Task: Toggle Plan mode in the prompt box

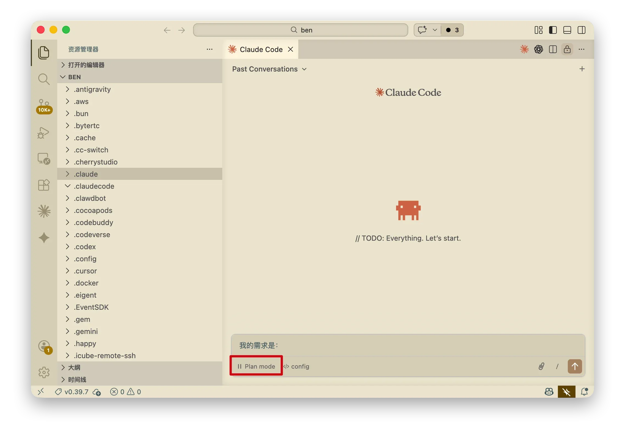Action: (256, 366)
